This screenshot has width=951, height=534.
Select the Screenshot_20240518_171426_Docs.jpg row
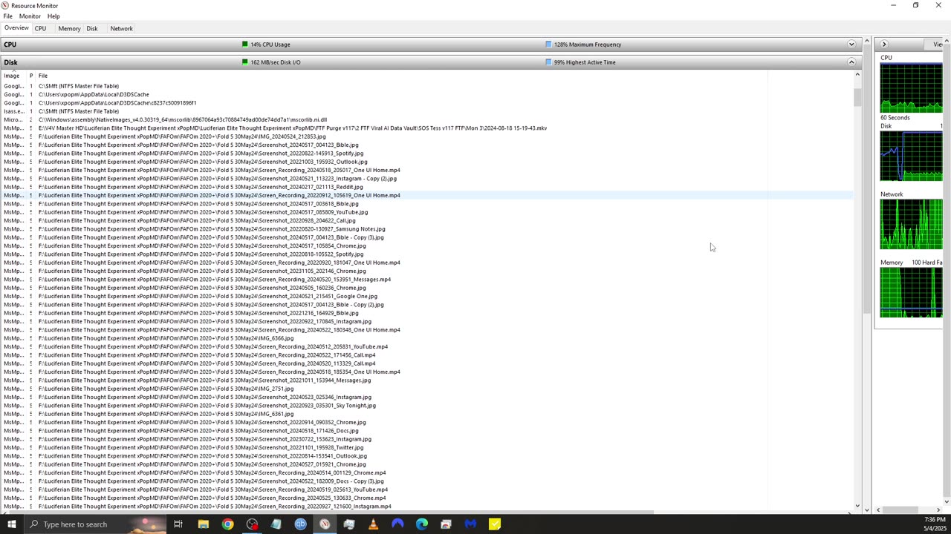tap(427, 431)
